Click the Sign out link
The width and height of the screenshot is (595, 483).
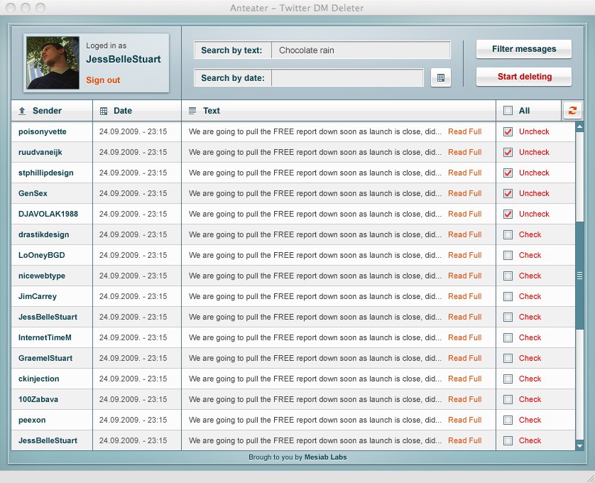[x=103, y=80]
